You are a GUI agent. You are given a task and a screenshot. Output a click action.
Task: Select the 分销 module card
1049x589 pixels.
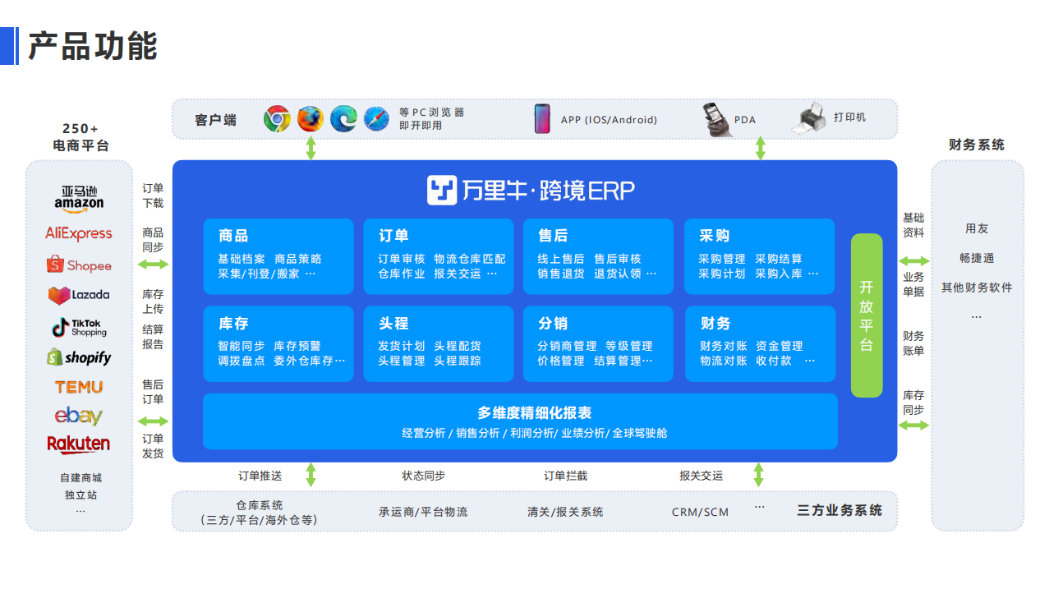pos(599,343)
